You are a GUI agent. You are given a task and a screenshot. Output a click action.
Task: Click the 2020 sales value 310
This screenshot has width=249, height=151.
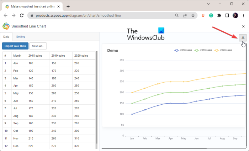pyautogui.click(x=84, y=139)
